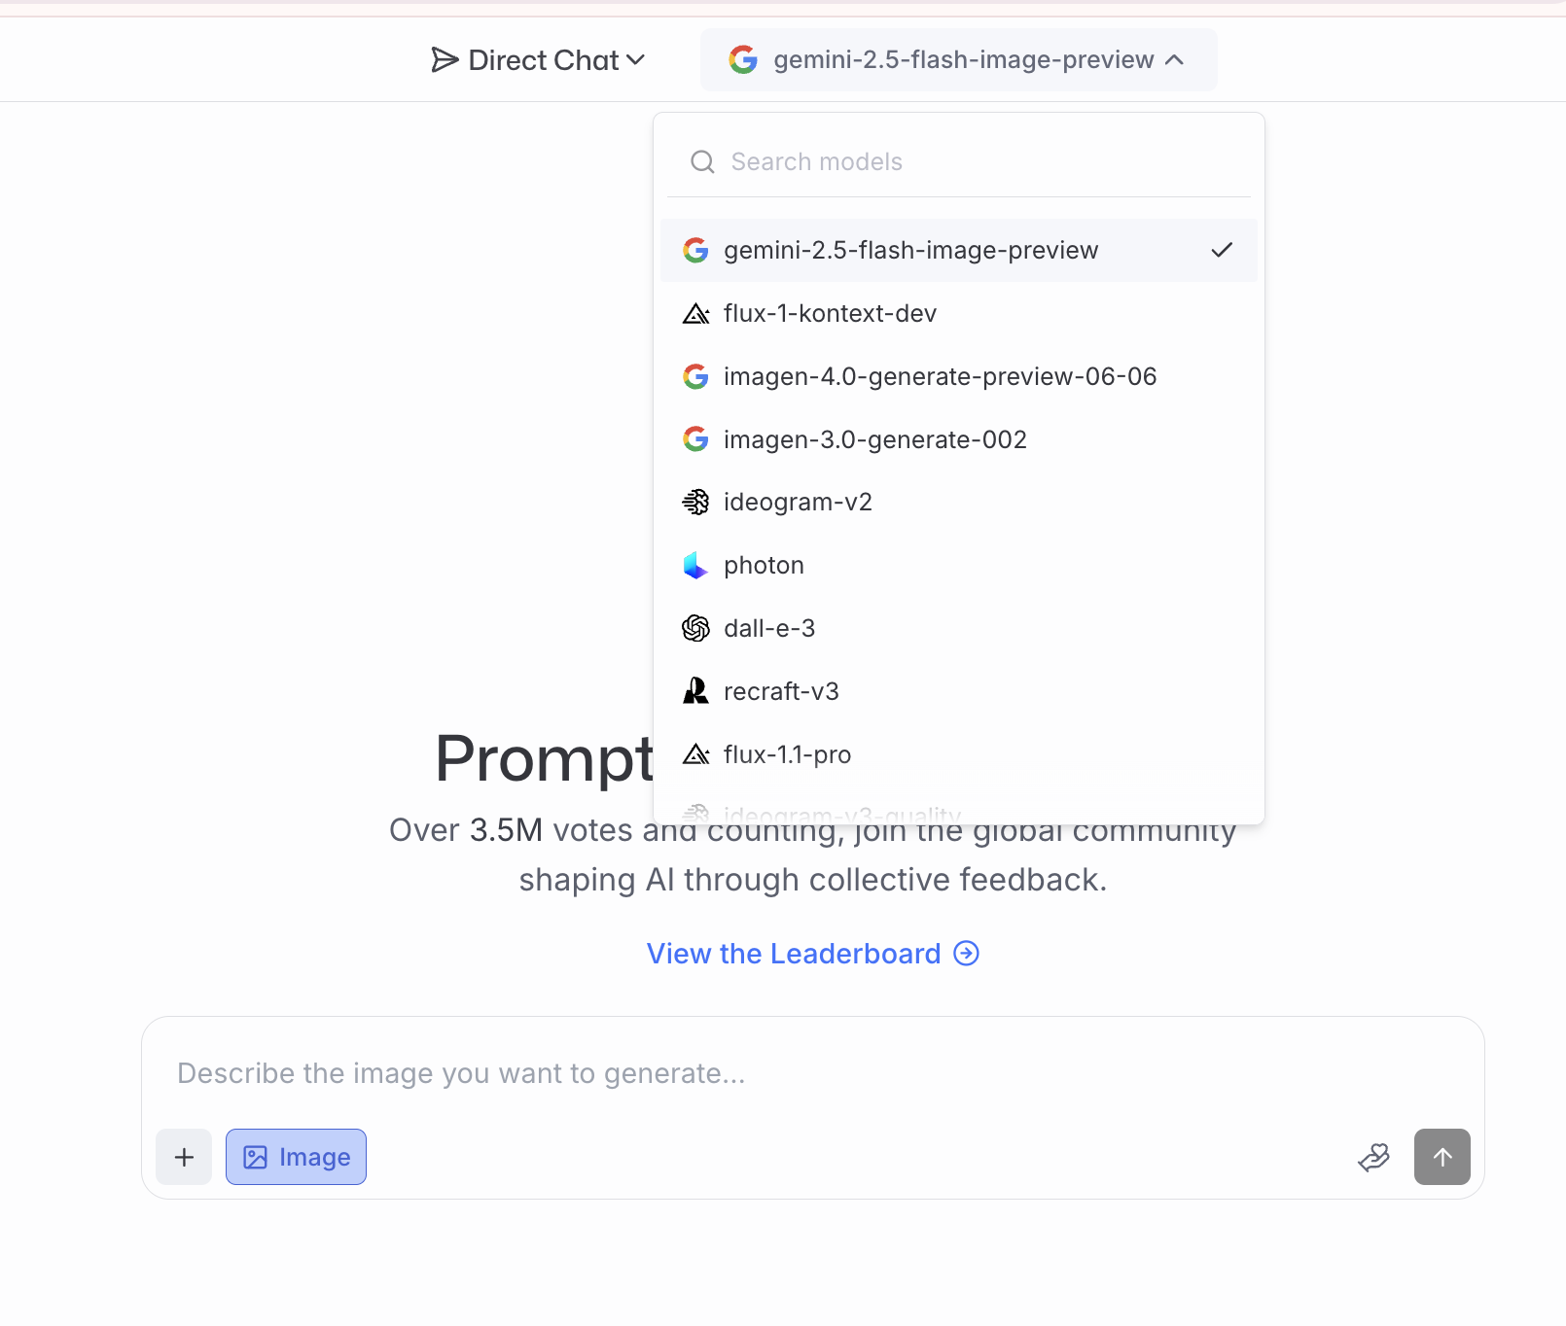Choose imagen-4.0-generate-preview-06-06 model
This screenshot has width=1566, height=1326.
point(940,376)
